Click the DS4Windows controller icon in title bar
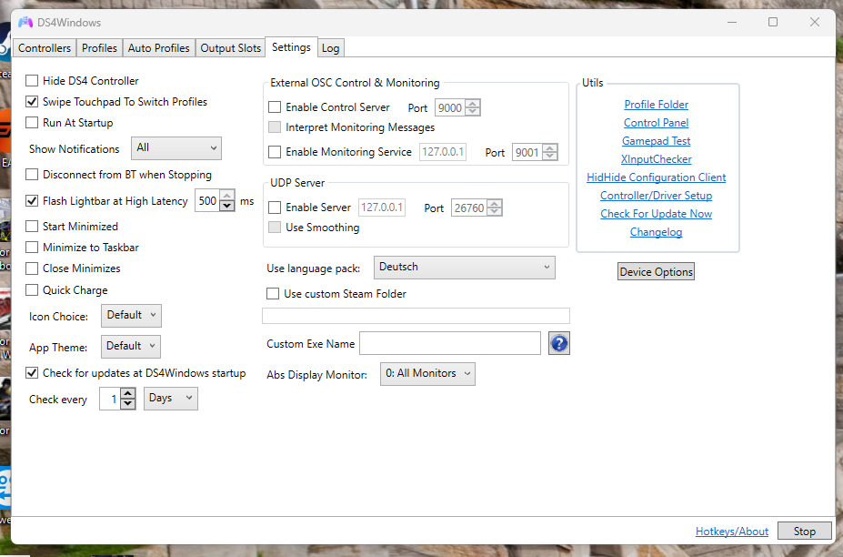The width and height of the screenshot is (843, 557). point(25,23)
